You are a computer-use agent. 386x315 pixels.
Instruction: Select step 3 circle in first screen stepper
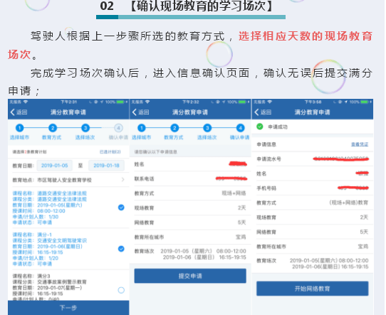point(85,128)
